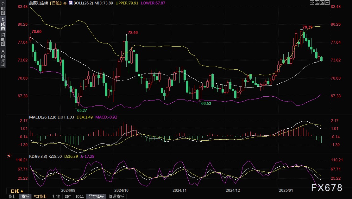Viewport: 352px width, 199px height.
Task: Switch to the 分时图 view
Action: point(3,9)
